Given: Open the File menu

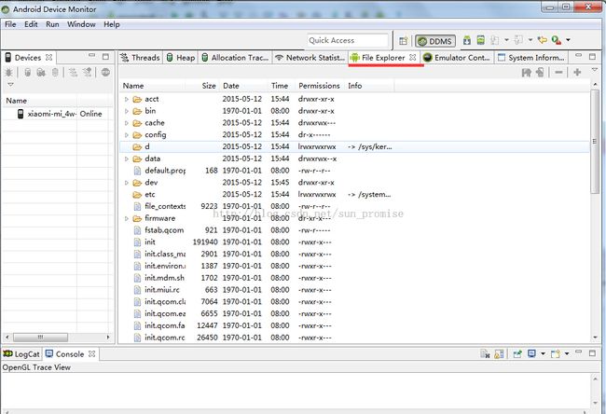Looking at the screenshot, I should (x=10, y=24).
